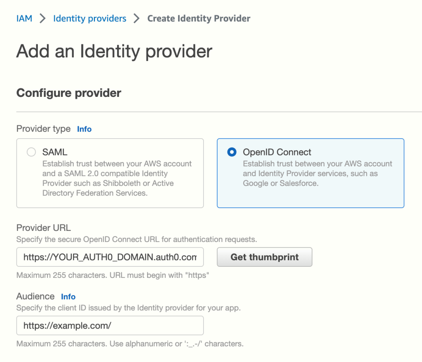
Task: Focus the Audience input field
Action: pyautogui.click(x=110, y=326)
